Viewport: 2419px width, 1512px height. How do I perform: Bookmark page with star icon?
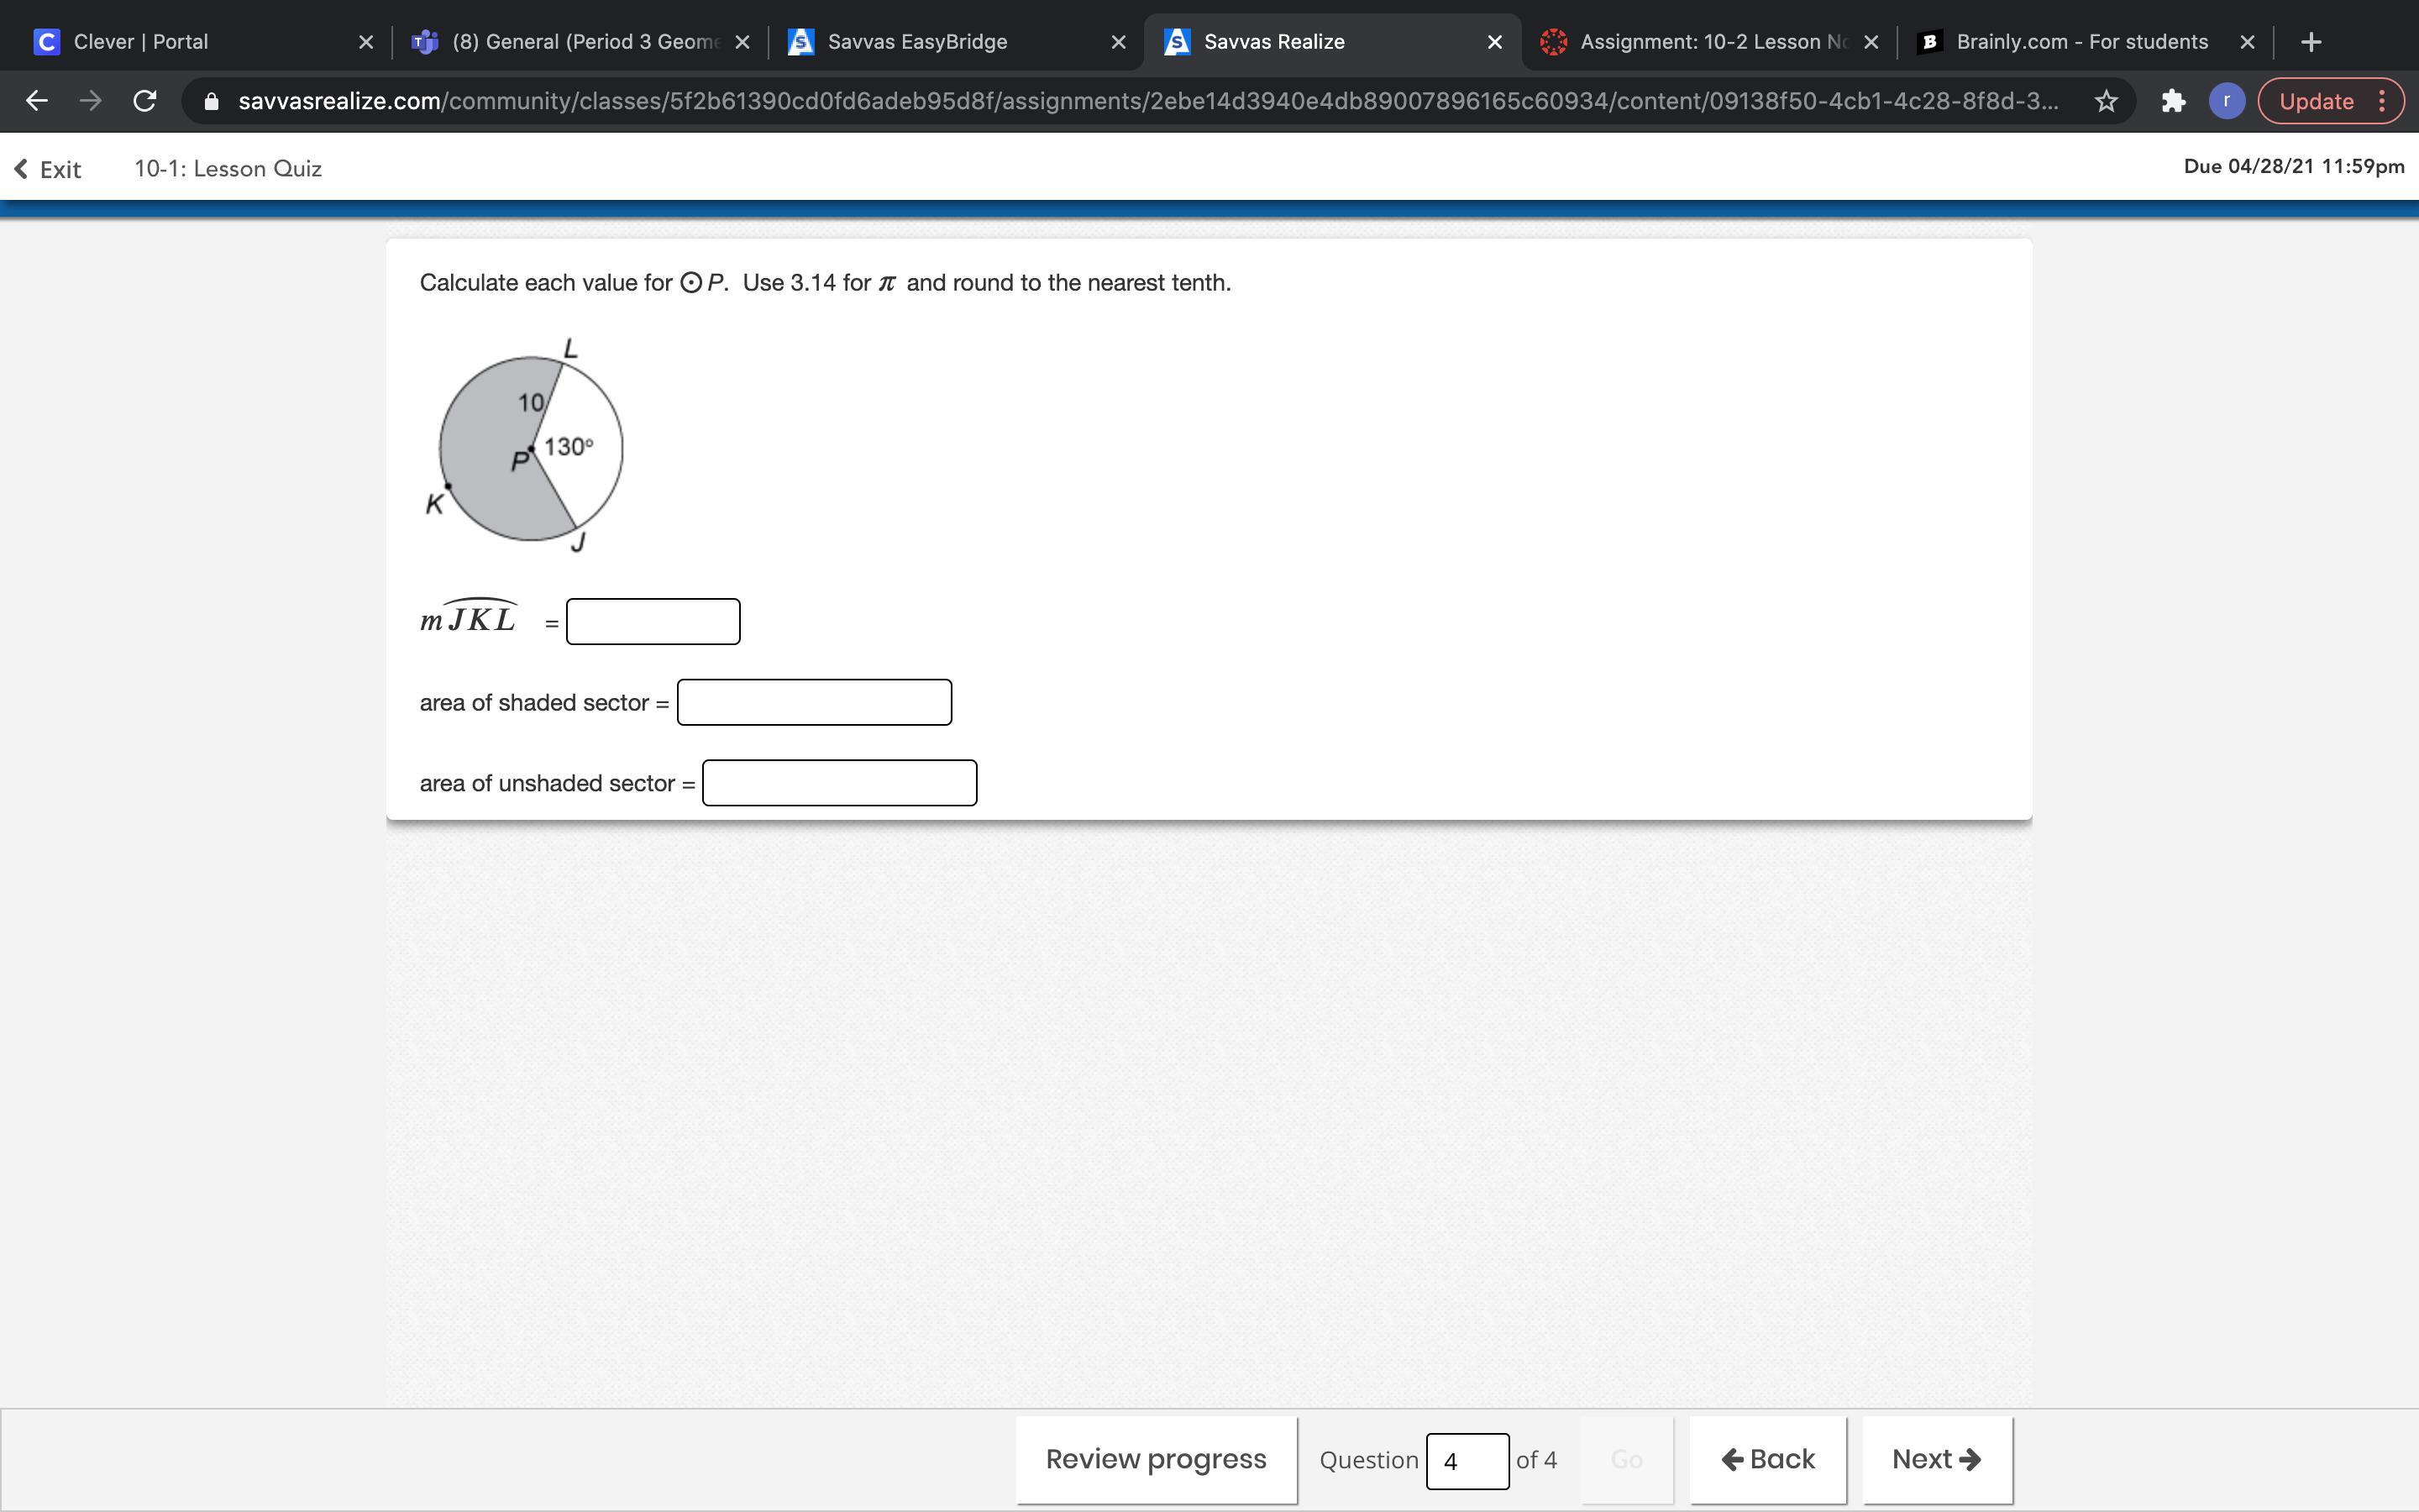2107,101
